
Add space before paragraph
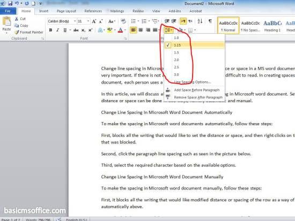coord(195,90)
